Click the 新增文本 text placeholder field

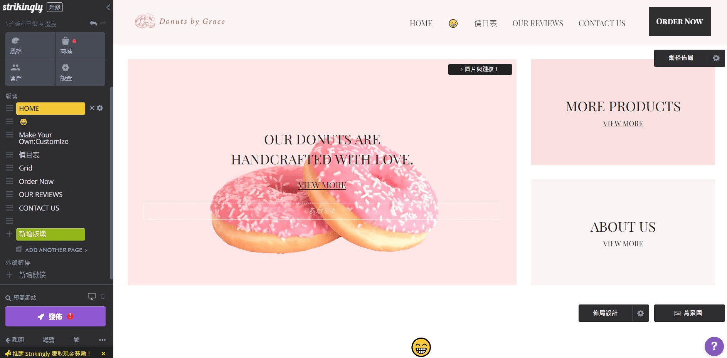(x=322, y=211)
